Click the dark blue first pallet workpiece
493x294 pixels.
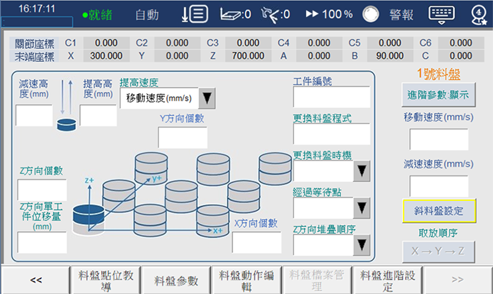(89, 215)
